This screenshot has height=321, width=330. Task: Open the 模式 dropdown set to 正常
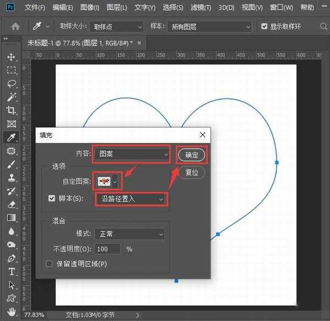129,234
